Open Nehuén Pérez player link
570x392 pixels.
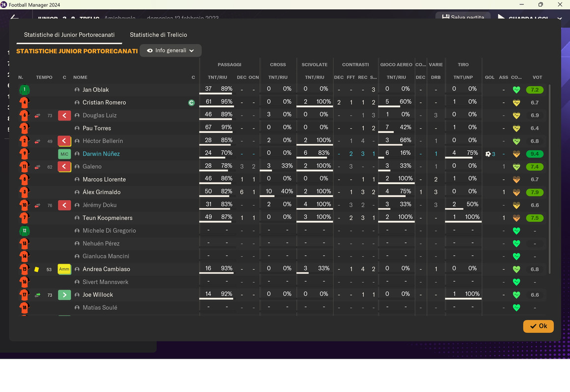(101, 244)
